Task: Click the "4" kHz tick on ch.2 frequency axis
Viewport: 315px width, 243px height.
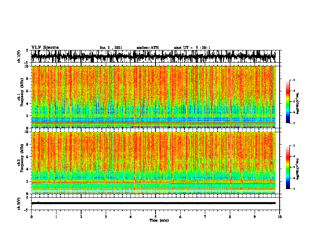Action: pos(28,169)
